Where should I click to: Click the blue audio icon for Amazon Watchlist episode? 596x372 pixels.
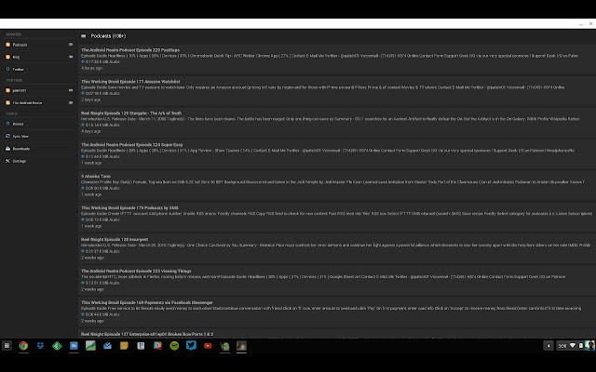[x=83, y=93]
